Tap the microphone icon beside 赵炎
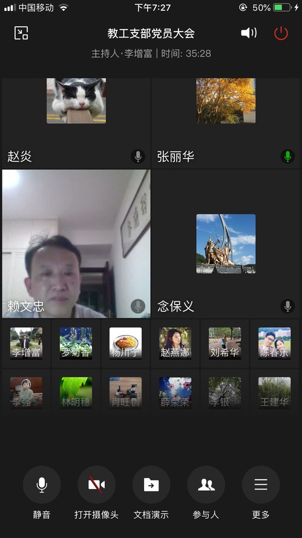302x538 pixels. [138, 156]
